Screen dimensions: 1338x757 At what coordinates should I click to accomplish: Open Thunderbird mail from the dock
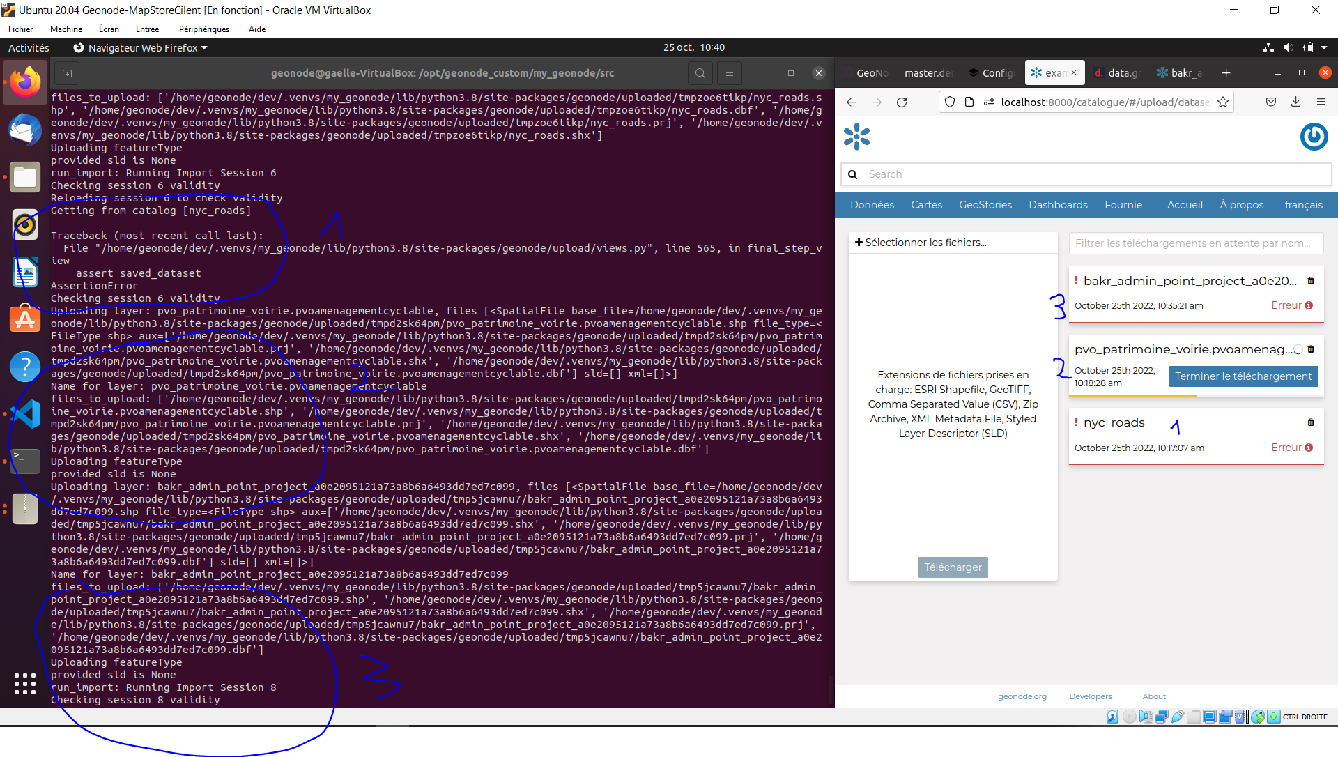25,130
